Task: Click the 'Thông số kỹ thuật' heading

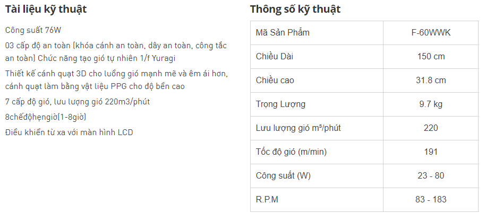Action: (x=295, y=10)
